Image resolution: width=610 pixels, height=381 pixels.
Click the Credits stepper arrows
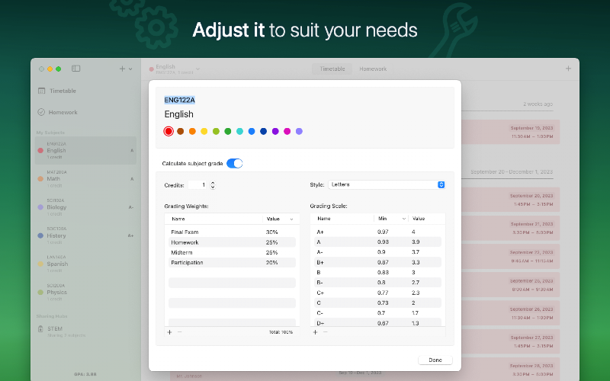point(213,185)
